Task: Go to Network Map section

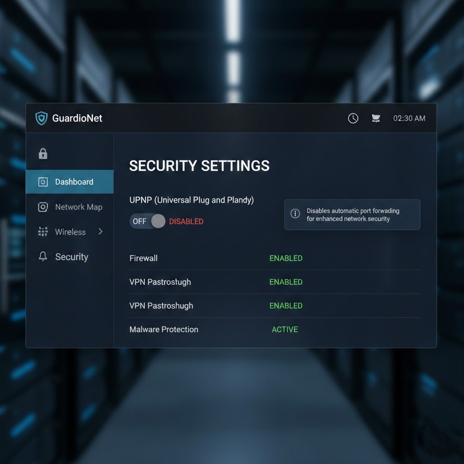Action: [x=78, y=207]
